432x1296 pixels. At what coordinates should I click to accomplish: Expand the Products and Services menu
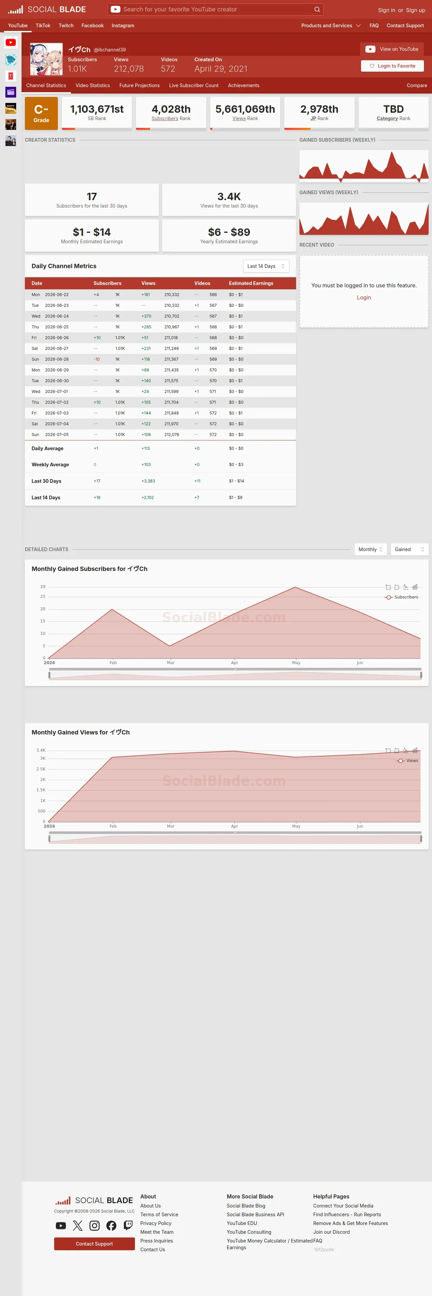click(331, 26)
